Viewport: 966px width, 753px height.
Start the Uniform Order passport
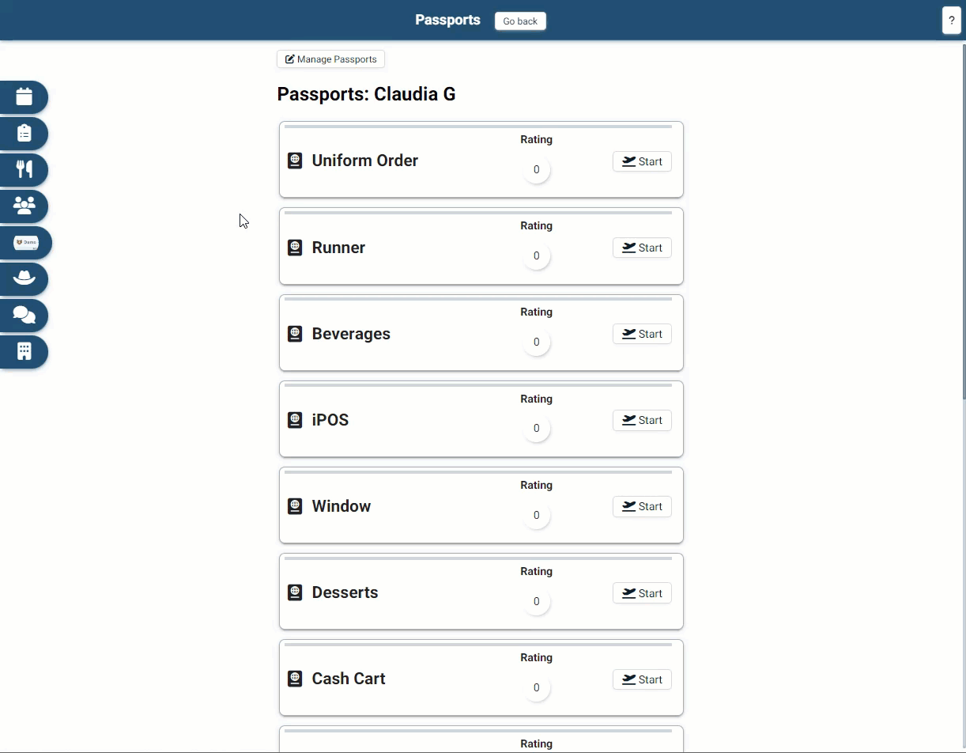pos(642,161)
